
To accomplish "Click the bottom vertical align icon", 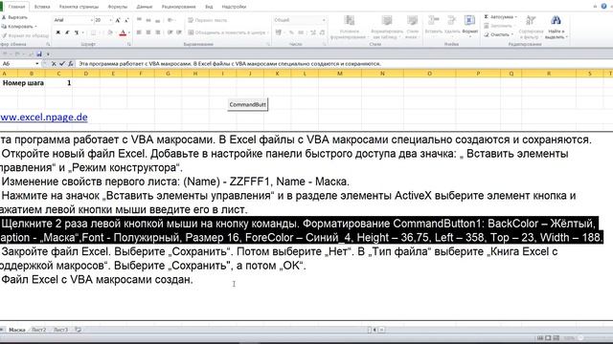I will click(157, 20).
